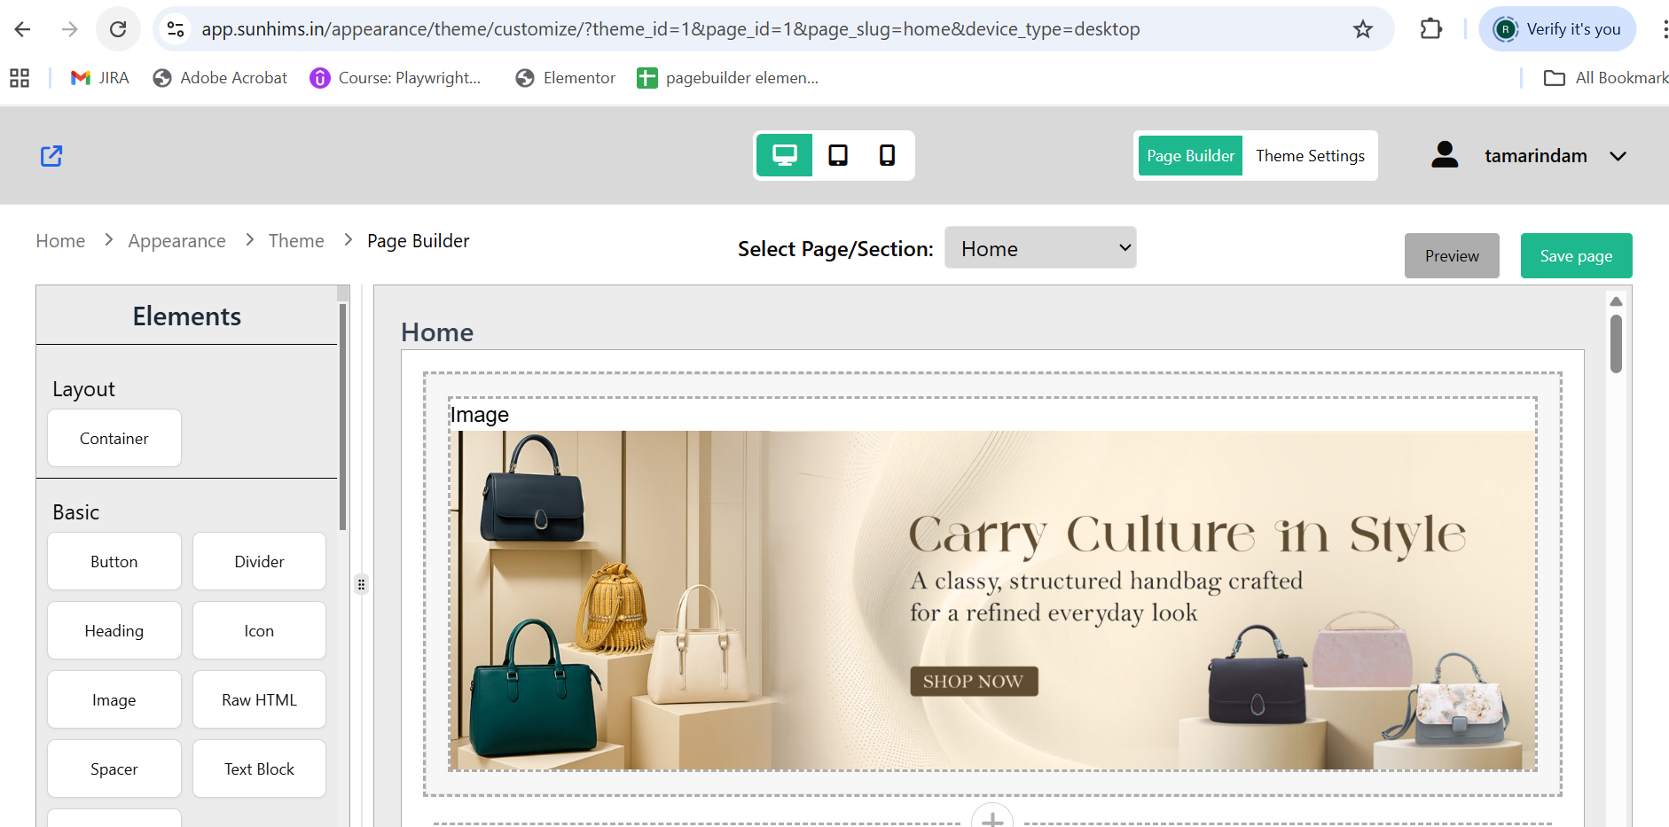Click the Image label above the banner

tap(480, 415)
